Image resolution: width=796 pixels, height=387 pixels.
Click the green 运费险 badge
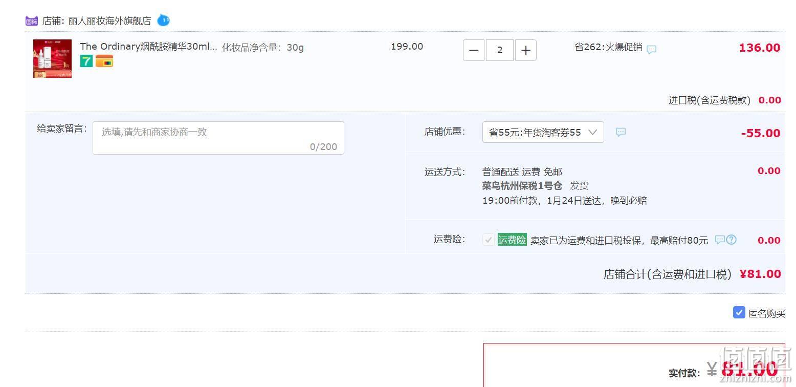click(512, 240)
